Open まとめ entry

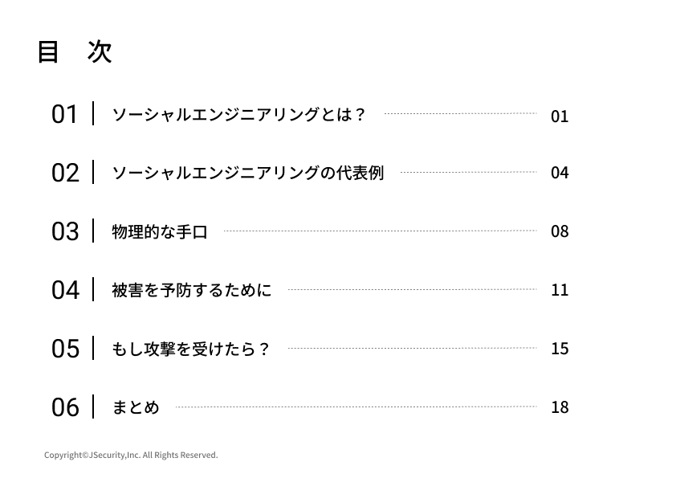136,407
